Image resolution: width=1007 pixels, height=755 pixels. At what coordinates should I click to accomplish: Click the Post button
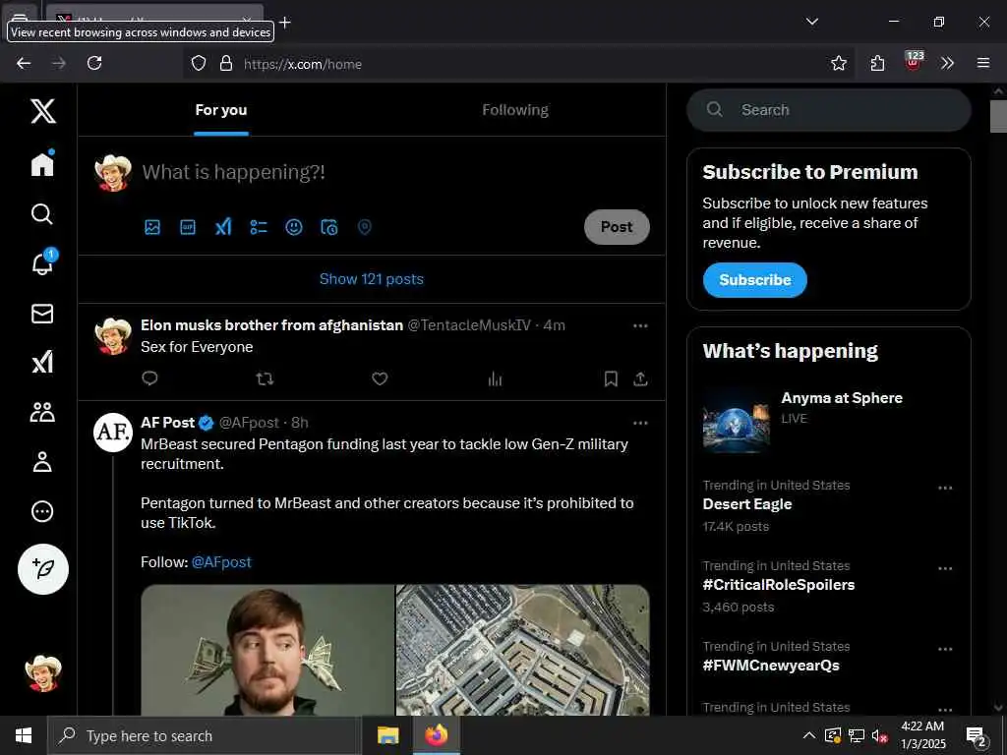tap(617, 227)
